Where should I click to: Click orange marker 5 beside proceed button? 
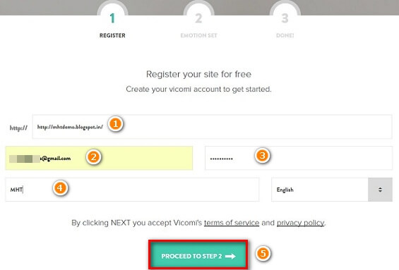pos(263,253)
